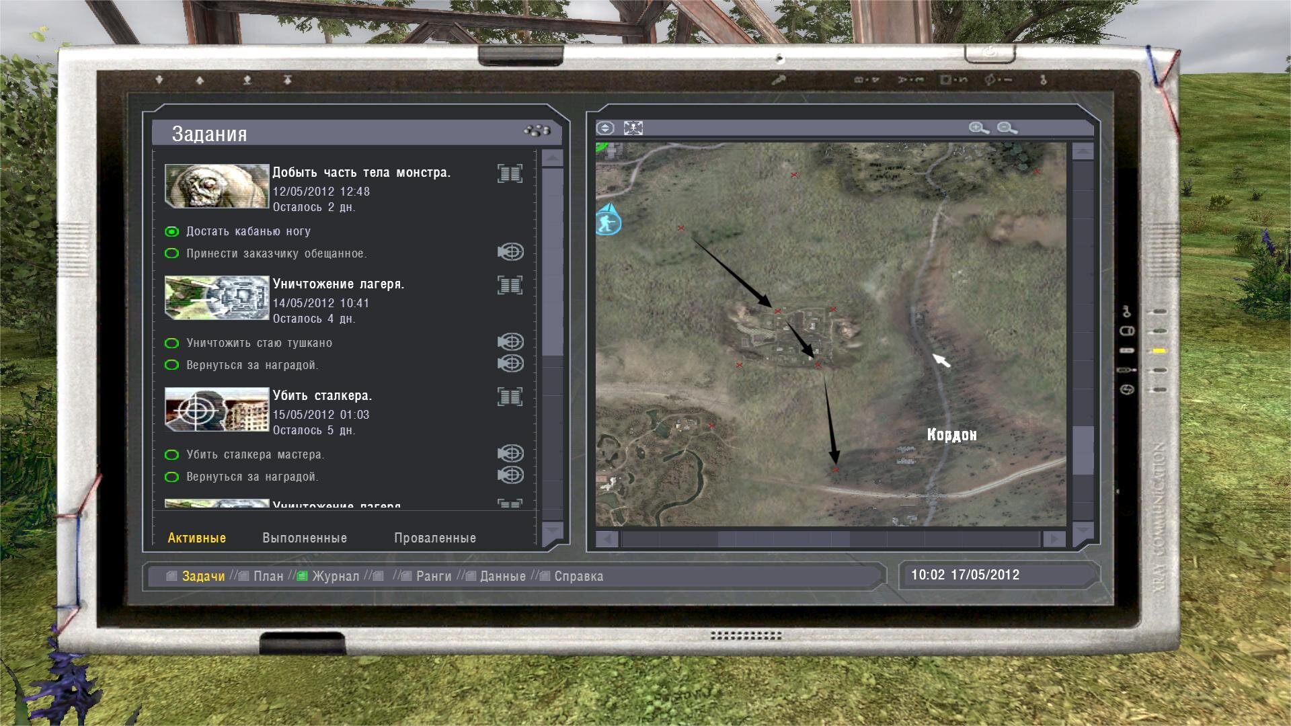Screen dimensions: 1291x726
Task: Switch to the Выполненные tab
Action: coord(305,538)
